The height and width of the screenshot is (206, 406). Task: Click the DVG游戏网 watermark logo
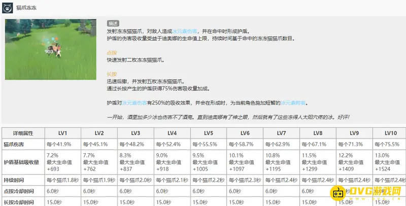pos(364,193)
